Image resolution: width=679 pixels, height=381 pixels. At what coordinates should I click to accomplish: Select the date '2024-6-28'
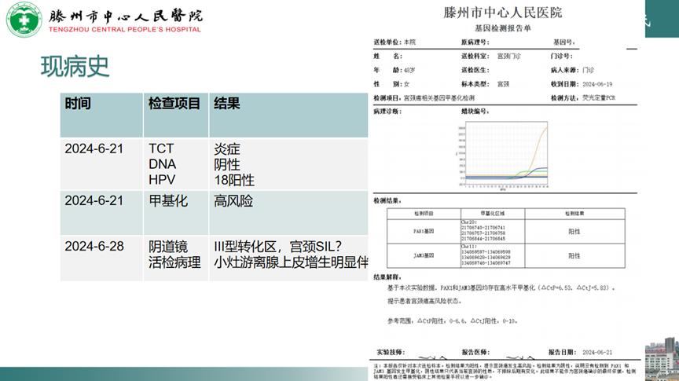pyautogui.click(x=94, y=247)
